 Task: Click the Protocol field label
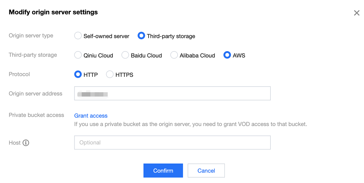pyautogui.click(x=19, y=74)
